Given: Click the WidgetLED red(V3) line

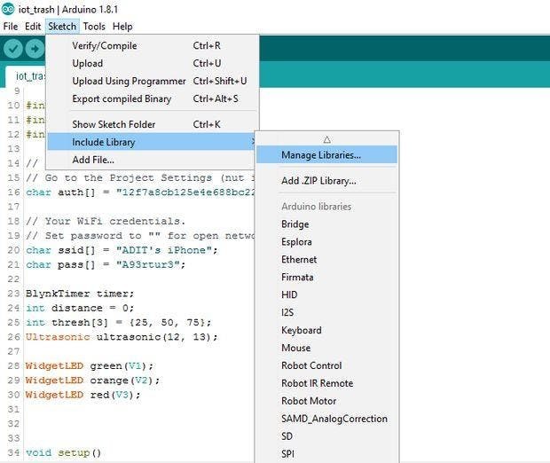Looking at the screenshot, I should 82,395.
